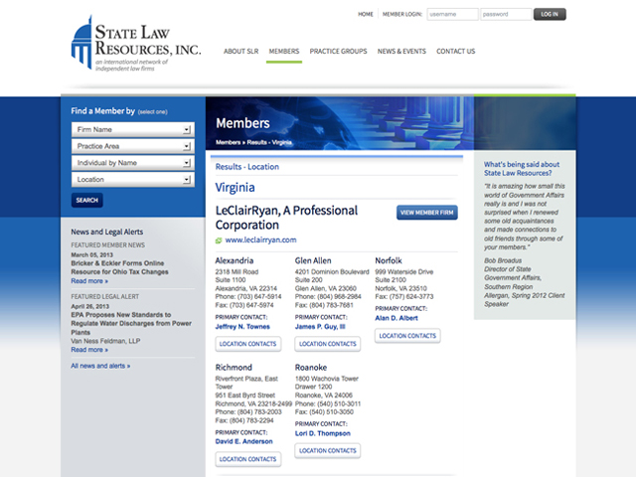
Task: Open the Firm Name dropdown
Action: 132,129
